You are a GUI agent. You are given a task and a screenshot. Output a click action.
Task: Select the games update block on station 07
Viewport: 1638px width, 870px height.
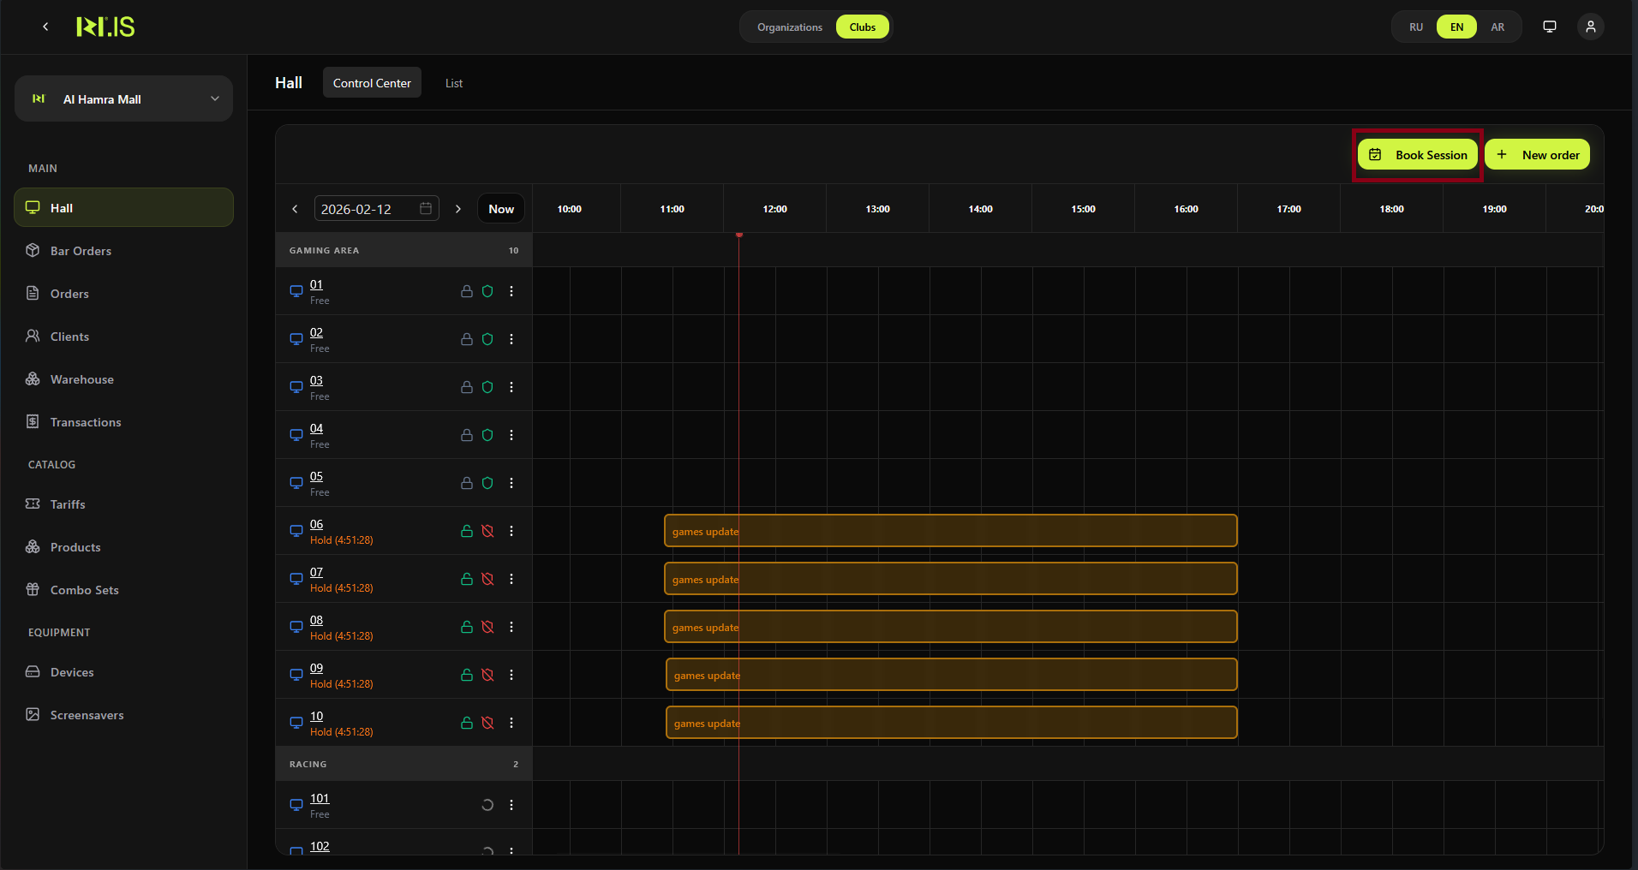coord(950,579)
